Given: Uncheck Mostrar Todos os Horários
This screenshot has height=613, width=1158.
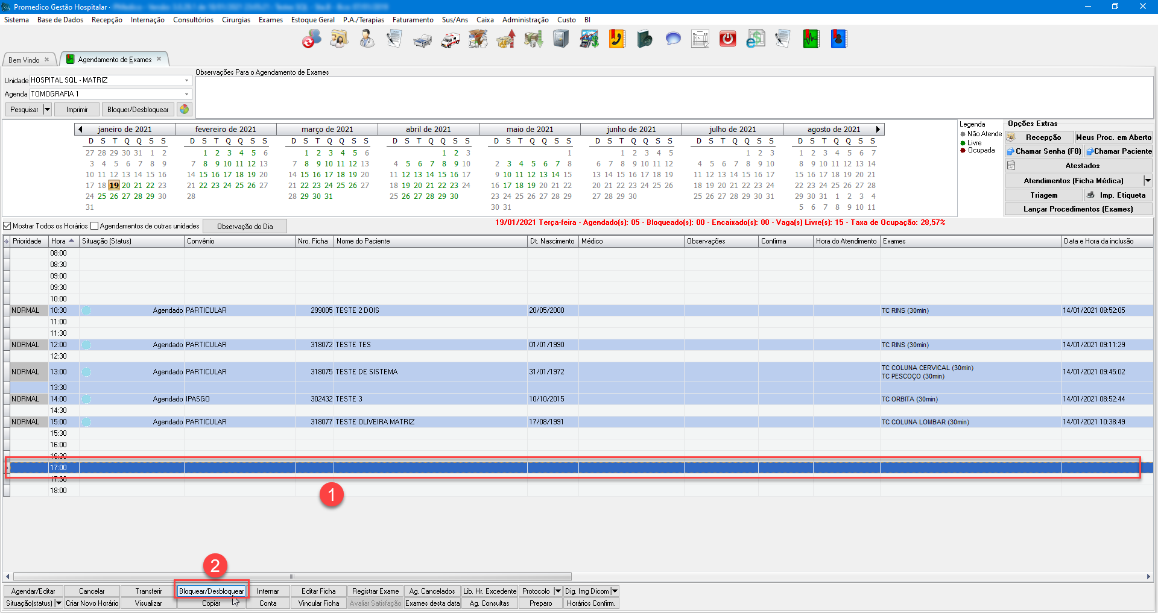Looking at the screenshot, I should (x=7, y=226).
